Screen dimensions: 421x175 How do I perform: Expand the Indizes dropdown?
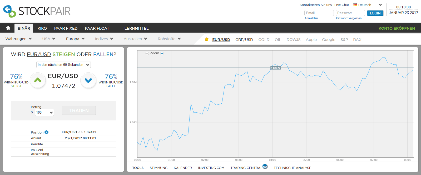pyautogui.click(x=104, y=39)
